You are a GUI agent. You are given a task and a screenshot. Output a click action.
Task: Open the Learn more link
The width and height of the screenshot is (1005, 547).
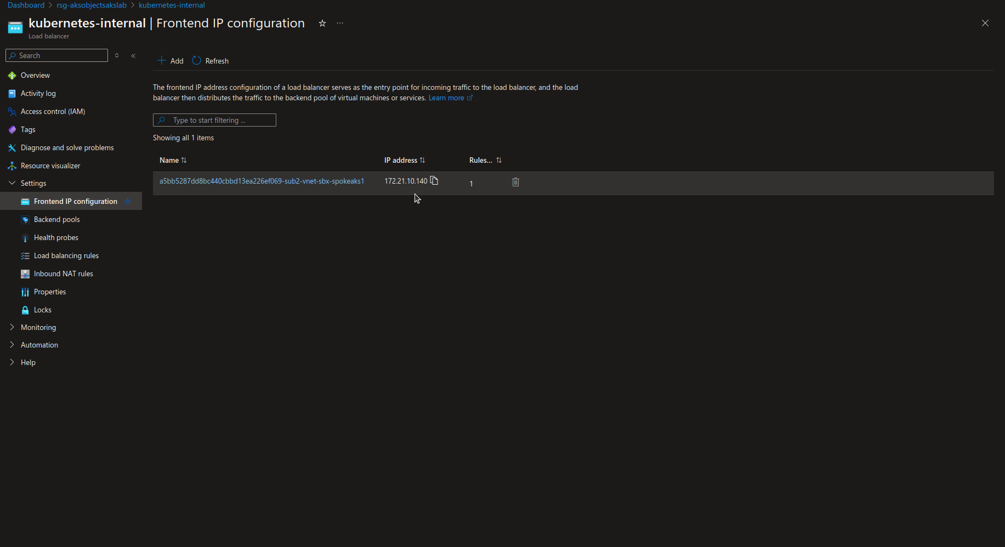point(450,98)
